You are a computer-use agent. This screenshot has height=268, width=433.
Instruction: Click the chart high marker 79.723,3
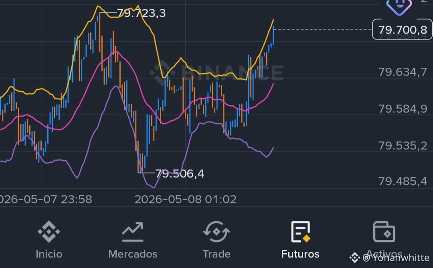click(x=141, y=13)
